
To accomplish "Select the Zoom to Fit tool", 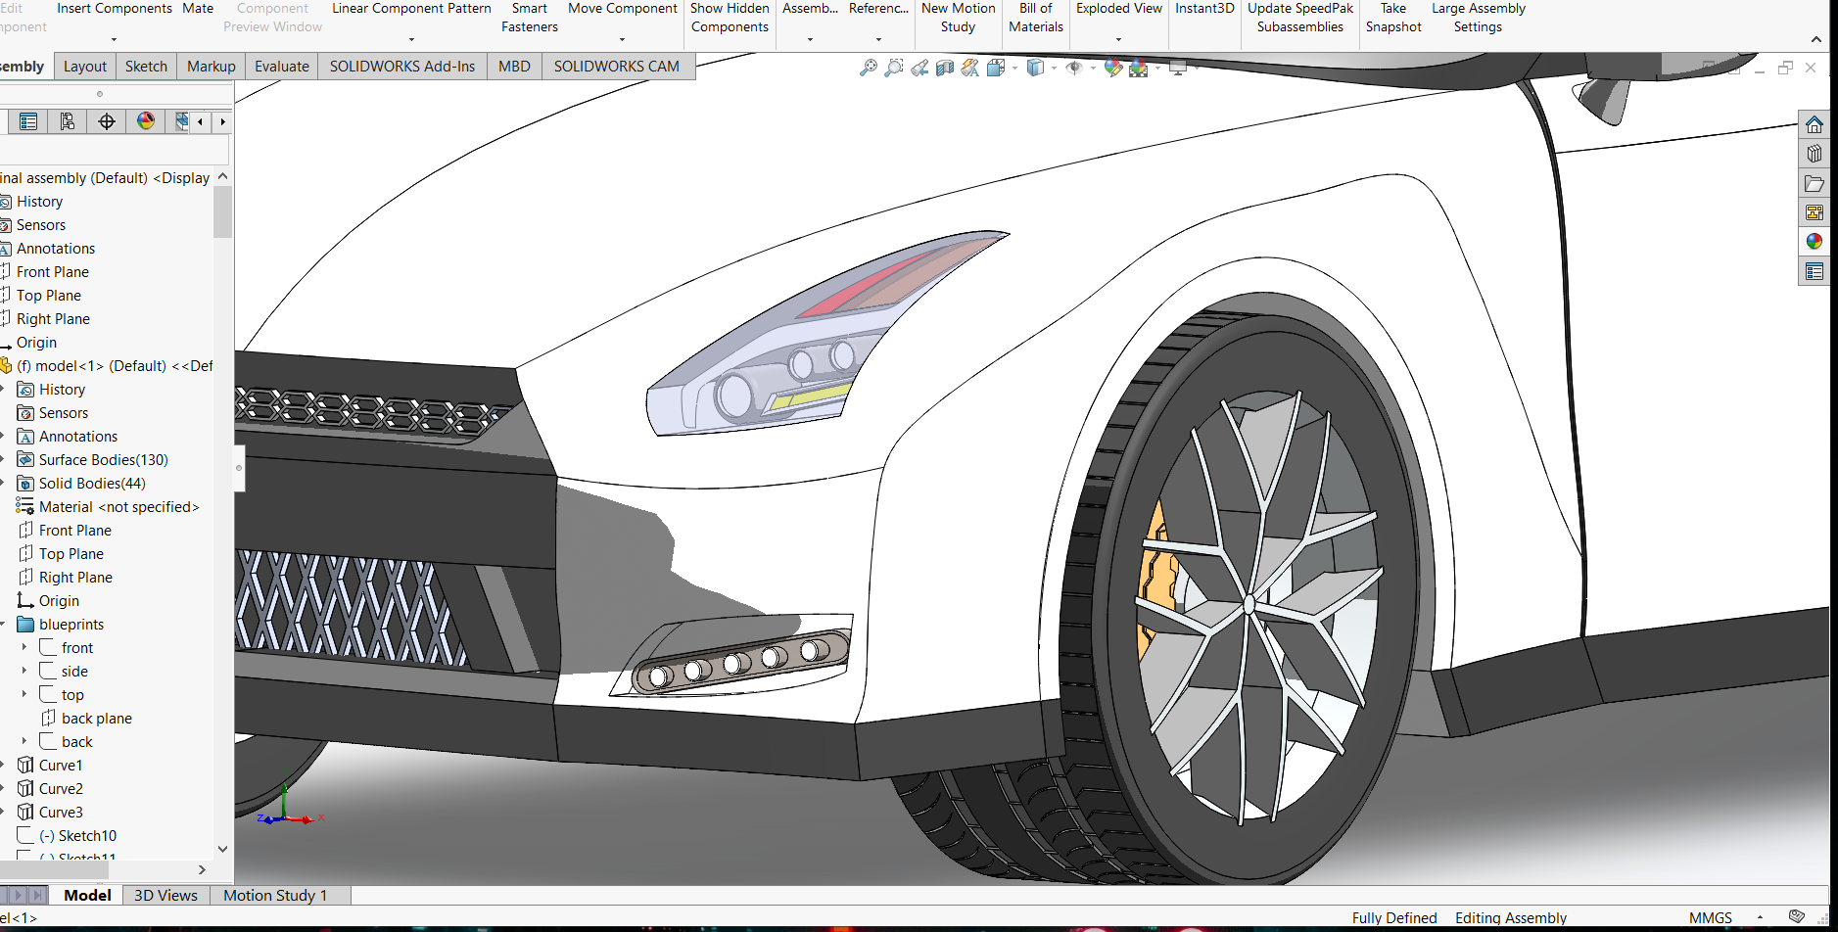I will (x=868, y=69).
